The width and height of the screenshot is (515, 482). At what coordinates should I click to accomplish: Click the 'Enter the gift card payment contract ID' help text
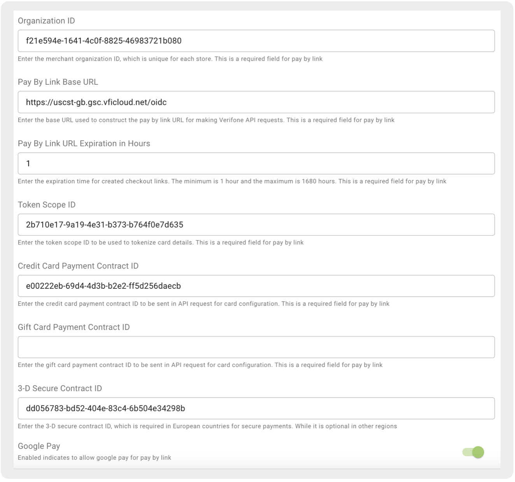coord(200,365)
